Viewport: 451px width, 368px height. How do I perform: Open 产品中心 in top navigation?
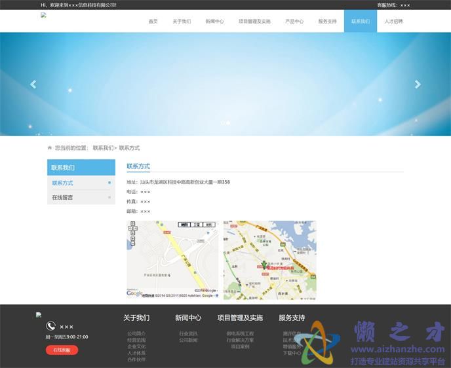tap(294, 21)
